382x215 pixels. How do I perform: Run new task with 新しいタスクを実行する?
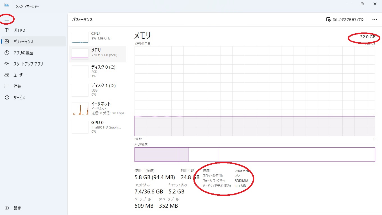[x=345, y=20]
